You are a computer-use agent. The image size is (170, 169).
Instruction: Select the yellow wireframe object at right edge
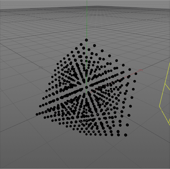tap(165, 94)
